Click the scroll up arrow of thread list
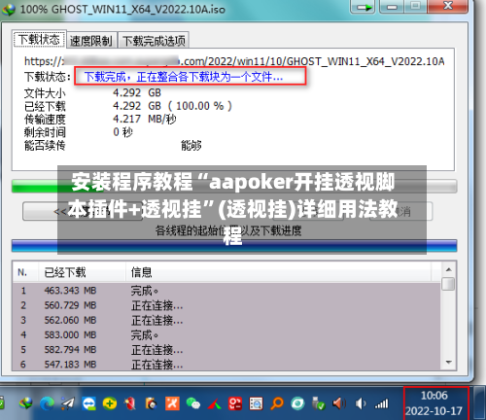Viewport: 486px width, 420px height. coord(449,269)
